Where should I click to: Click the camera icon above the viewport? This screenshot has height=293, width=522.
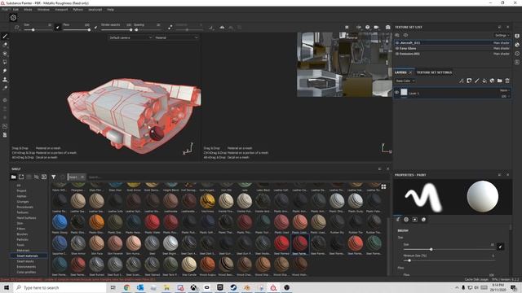click(376, 27)
